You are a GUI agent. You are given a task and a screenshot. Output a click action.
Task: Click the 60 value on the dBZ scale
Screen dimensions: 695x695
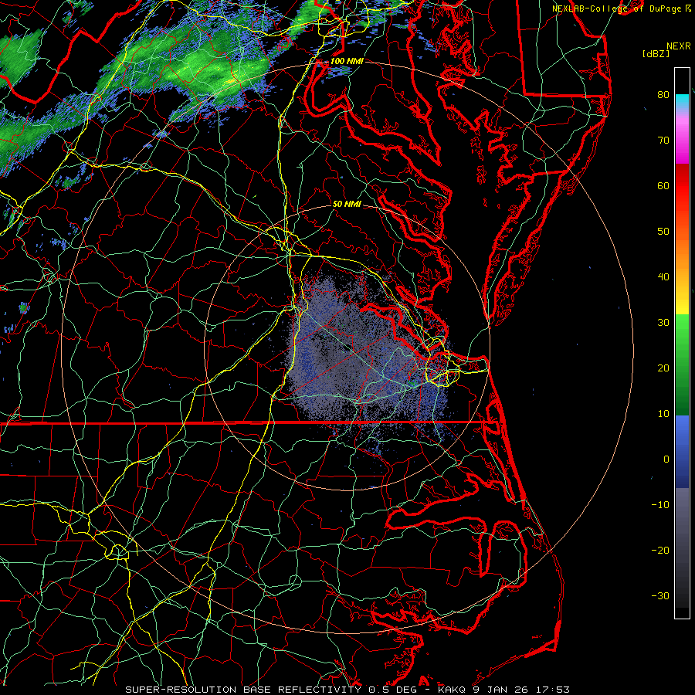click(663, 185)
